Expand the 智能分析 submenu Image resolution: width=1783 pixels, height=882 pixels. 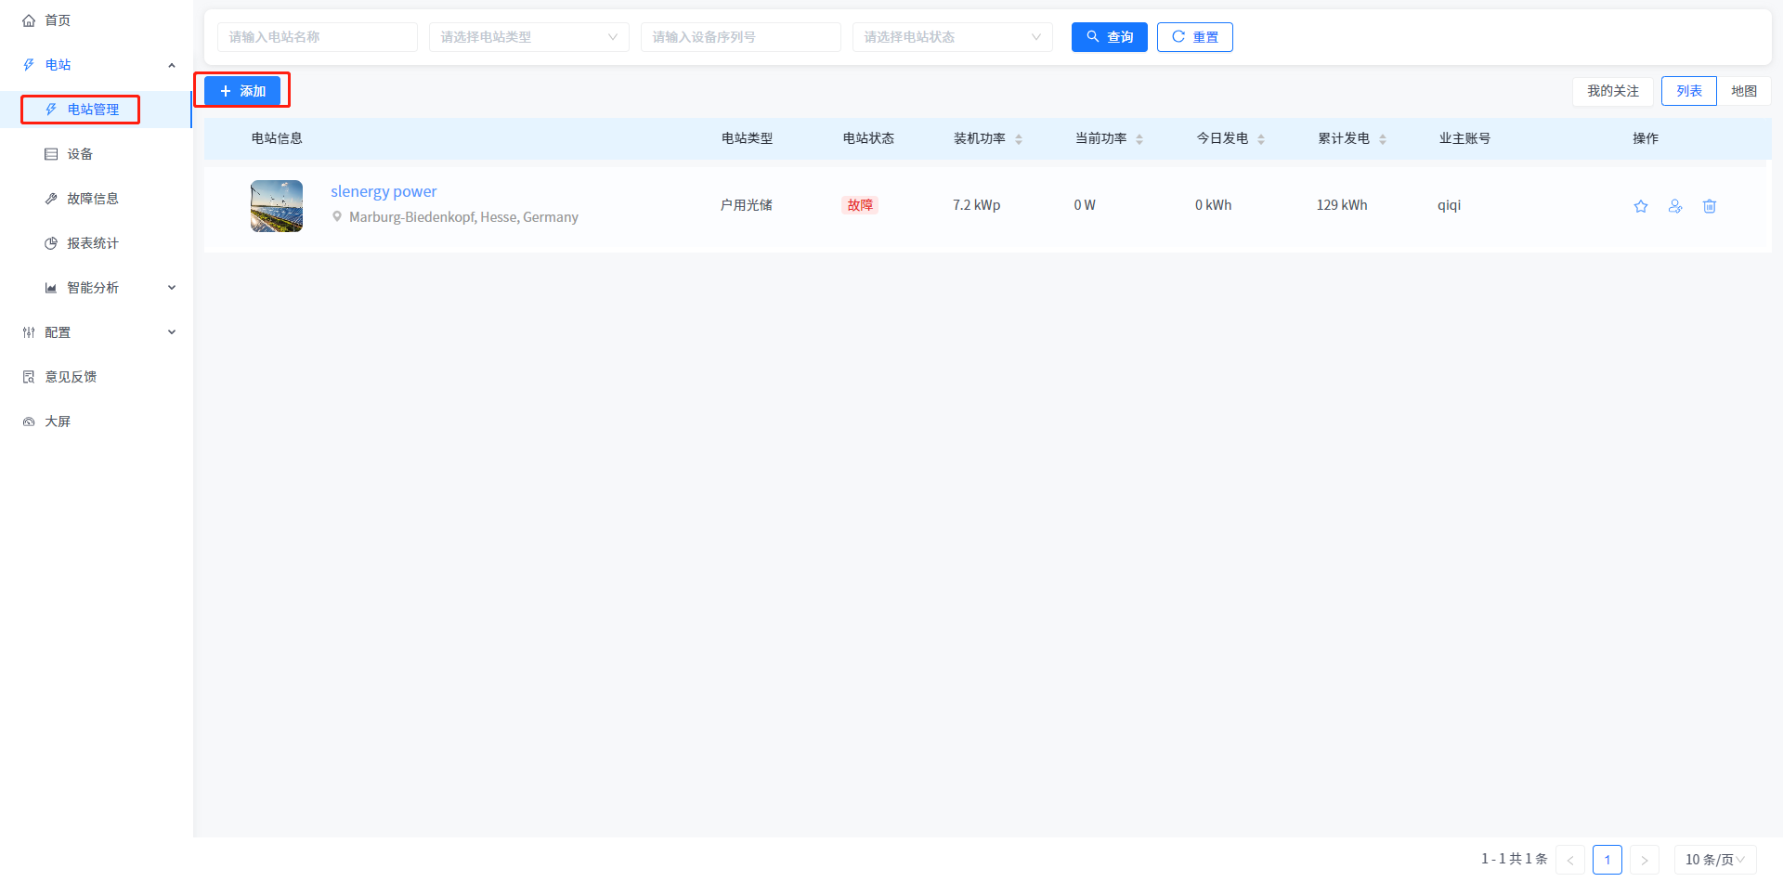(x=93, y=288)
